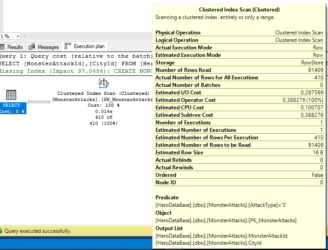
Task: Click 'Number of Rows Read' value 91409
Action: (316, 70)
